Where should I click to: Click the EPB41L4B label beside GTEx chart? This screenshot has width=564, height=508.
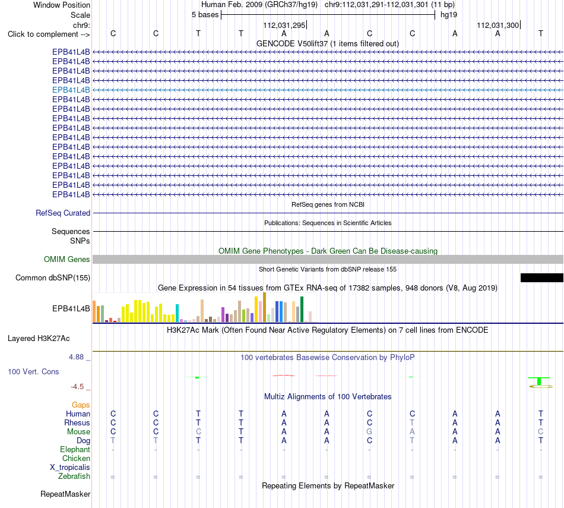(71, 308)
